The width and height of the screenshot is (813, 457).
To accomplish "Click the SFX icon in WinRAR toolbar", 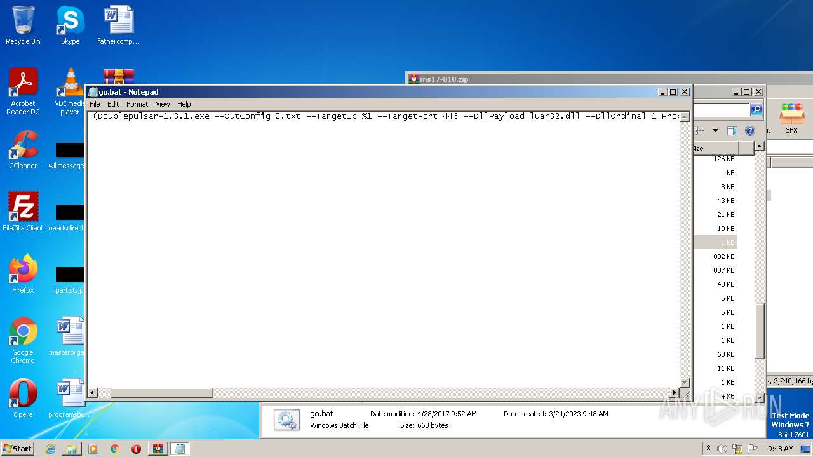I will [791, 119].
